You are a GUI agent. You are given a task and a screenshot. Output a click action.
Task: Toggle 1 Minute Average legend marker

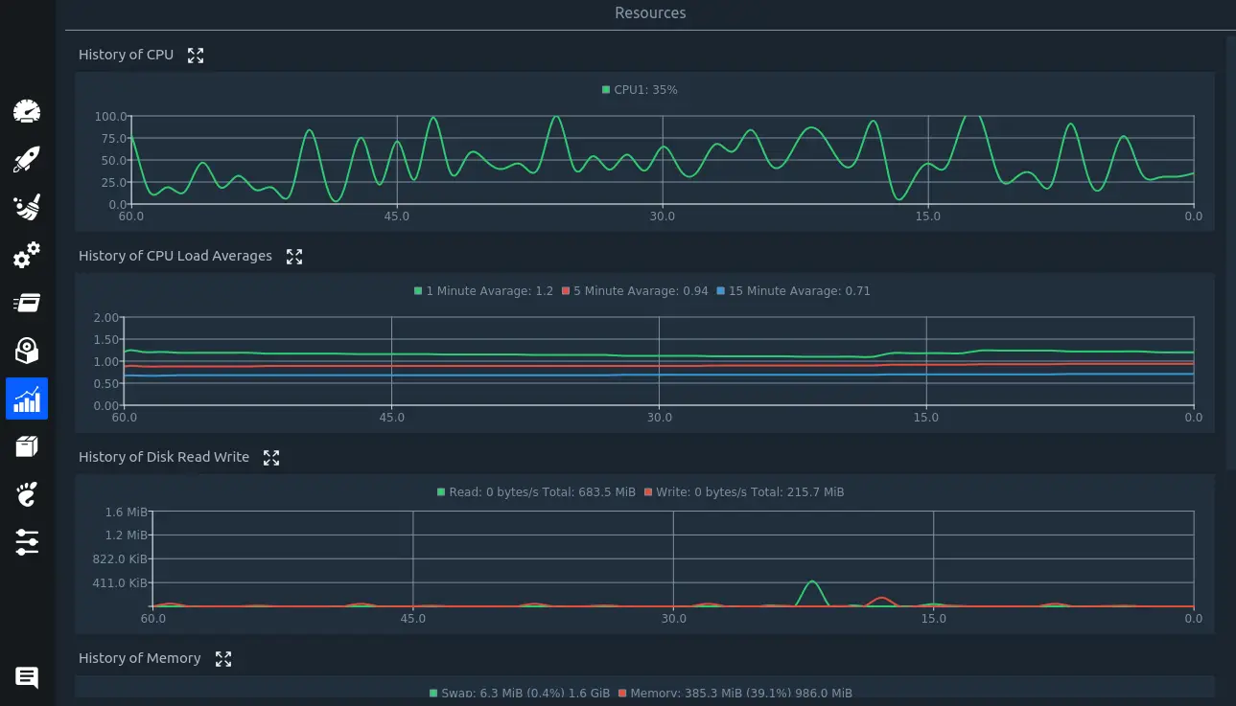[418, 291]
